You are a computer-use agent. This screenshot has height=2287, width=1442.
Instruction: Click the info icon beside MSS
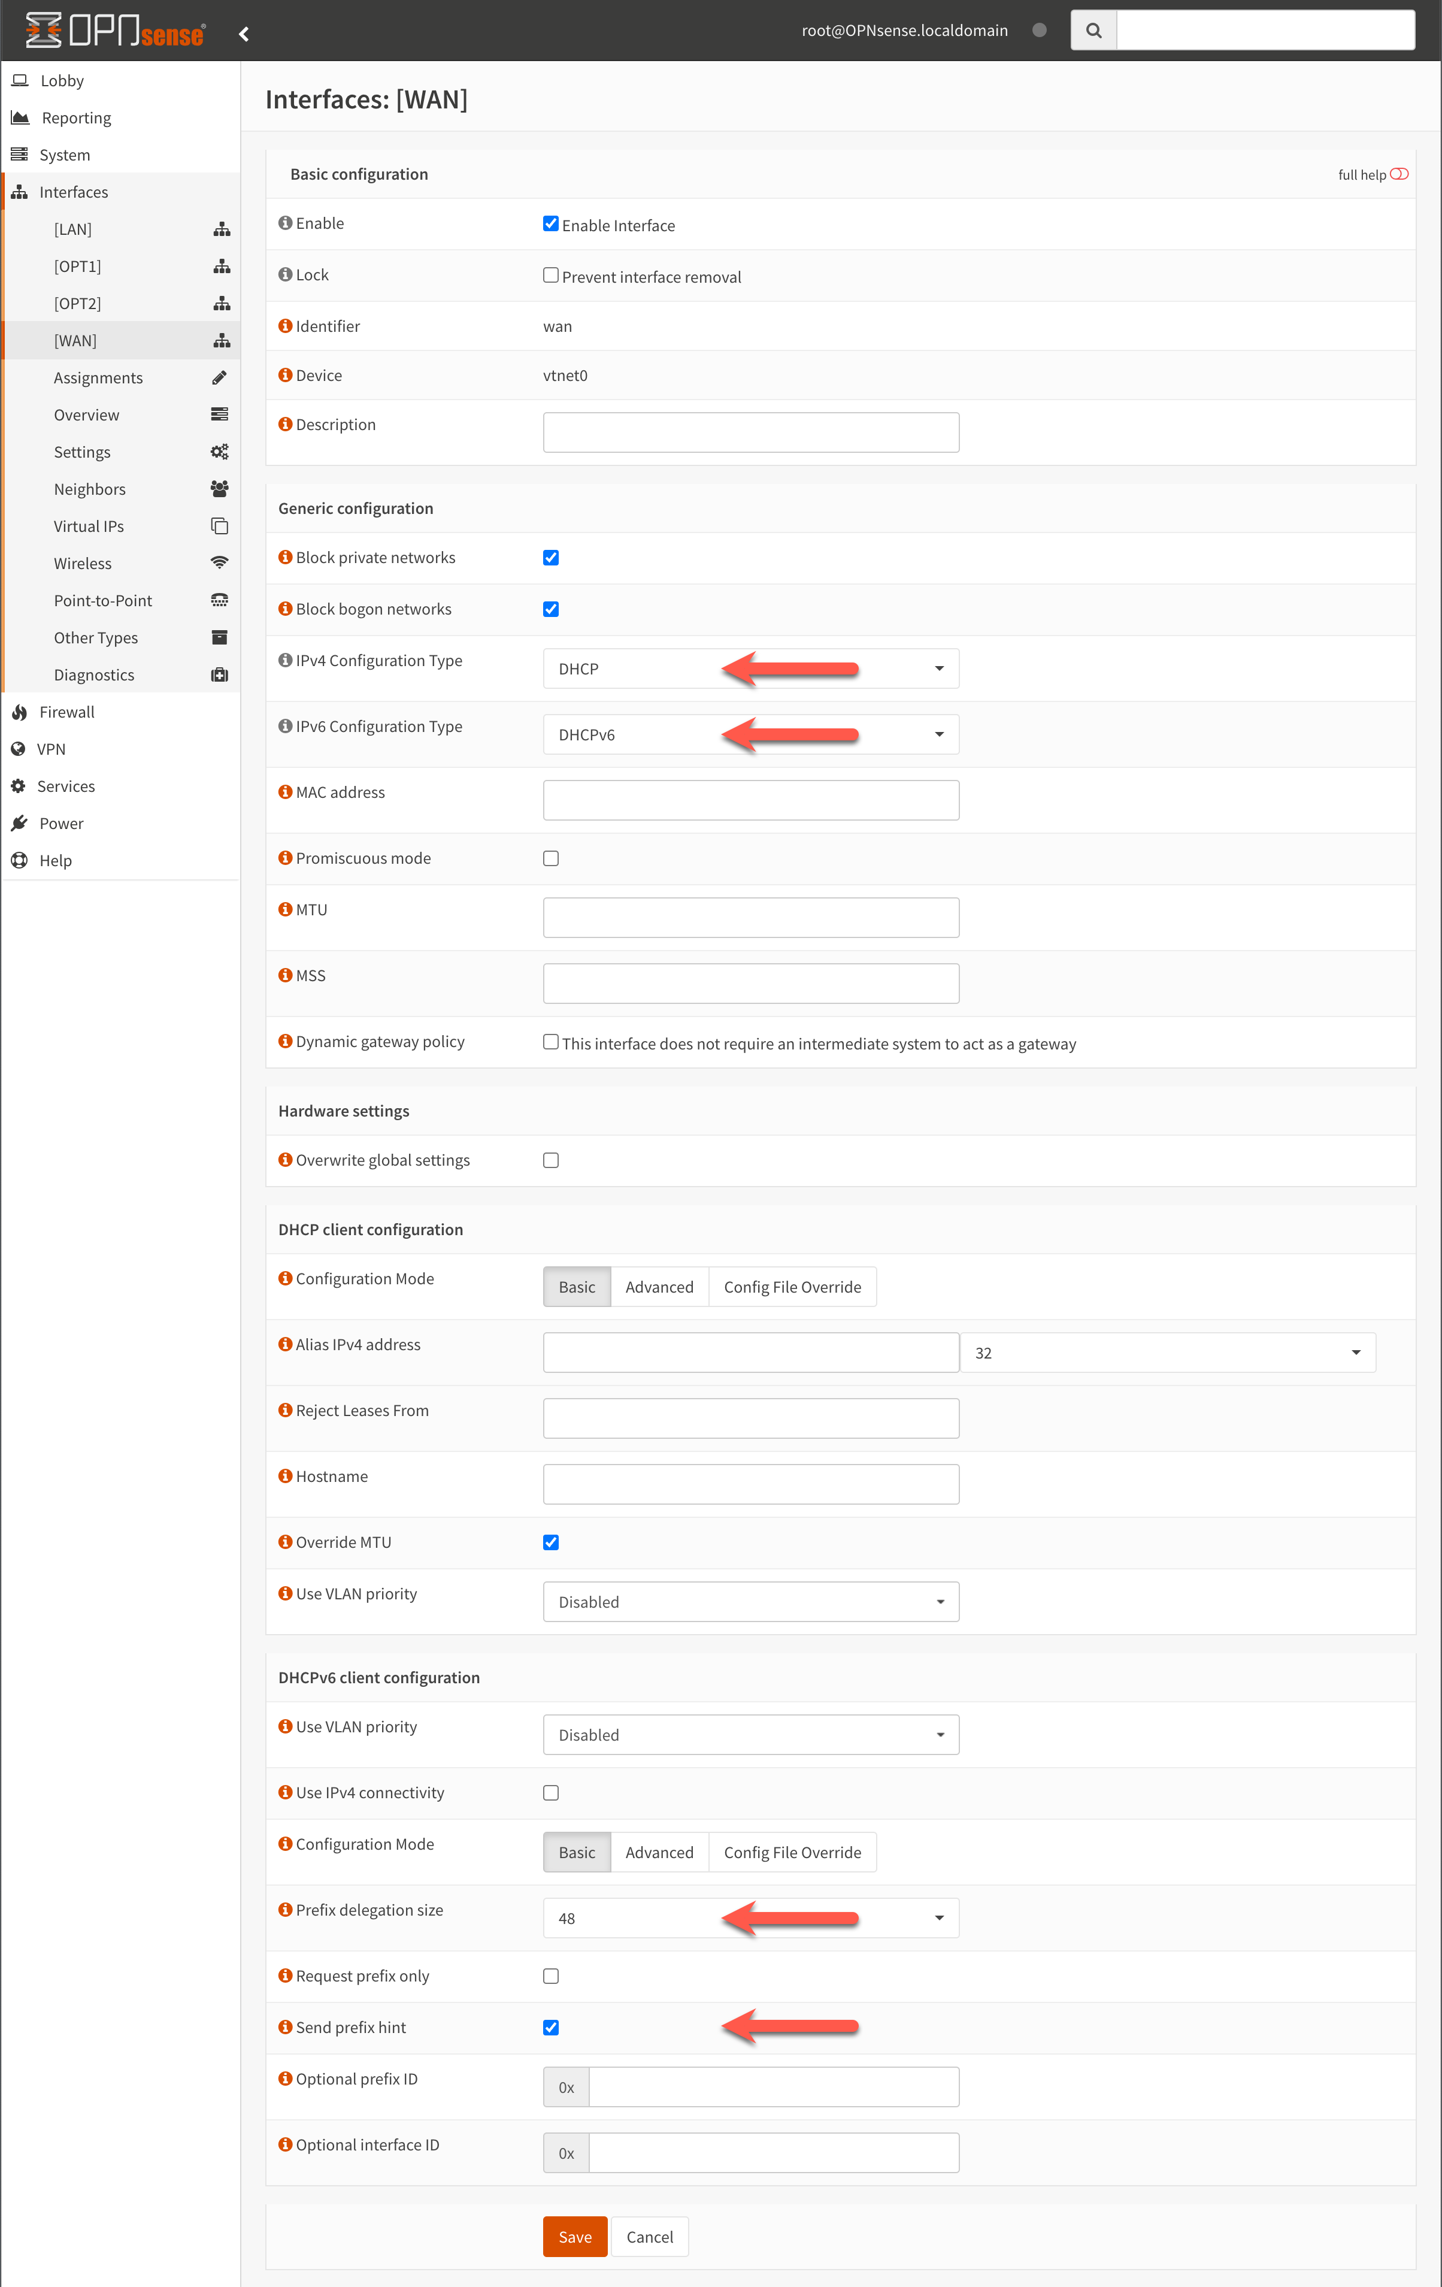point(285,975)
